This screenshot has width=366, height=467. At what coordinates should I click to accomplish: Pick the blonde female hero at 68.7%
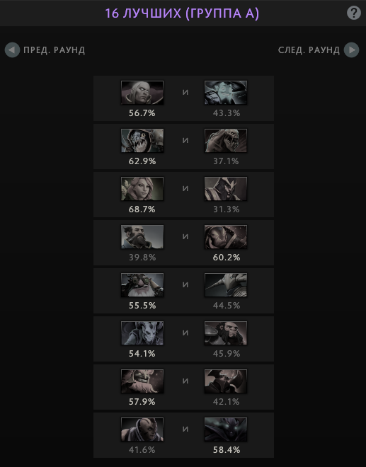pyautogui.click(x=142, y=188)
